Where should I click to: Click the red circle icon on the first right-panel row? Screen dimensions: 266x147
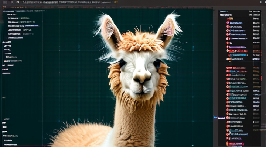point(228,18)
